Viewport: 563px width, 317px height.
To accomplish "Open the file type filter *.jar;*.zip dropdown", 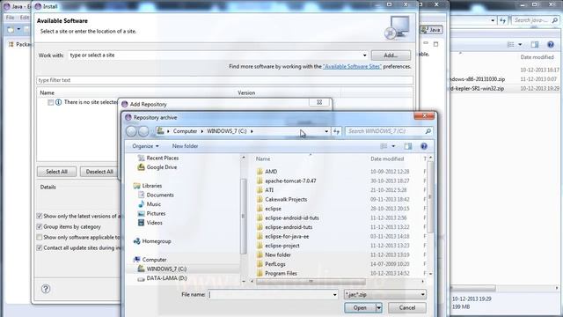I will 385,294.
